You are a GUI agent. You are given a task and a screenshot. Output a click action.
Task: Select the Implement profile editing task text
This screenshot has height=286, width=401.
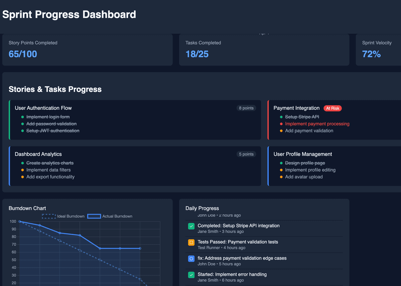tap(310, 170)
